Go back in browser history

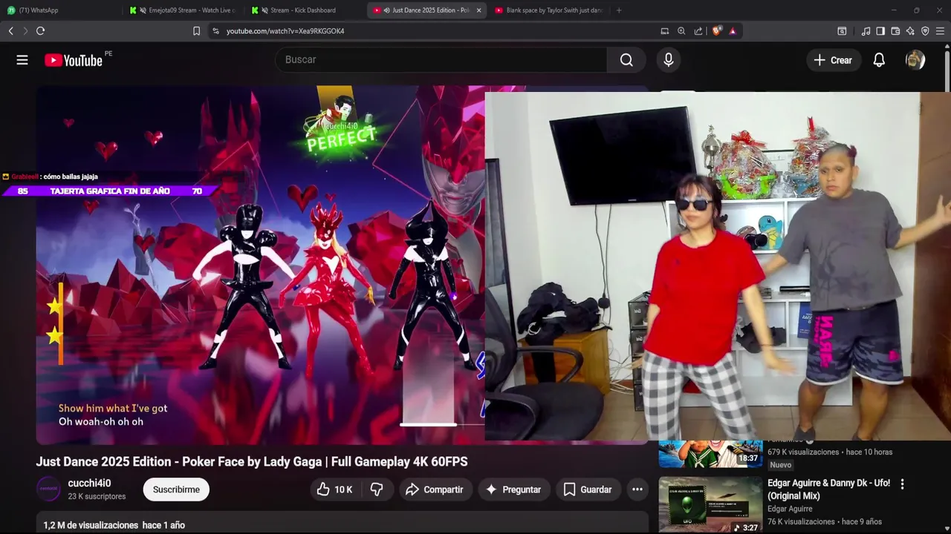(10, 31)
